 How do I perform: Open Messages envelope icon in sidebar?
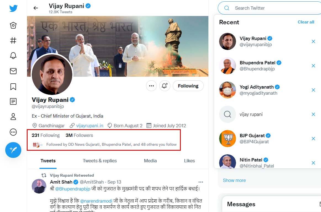point(13,71)
